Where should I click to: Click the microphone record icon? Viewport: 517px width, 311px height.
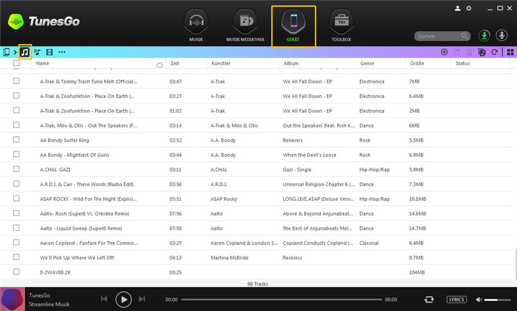(502, 35)
